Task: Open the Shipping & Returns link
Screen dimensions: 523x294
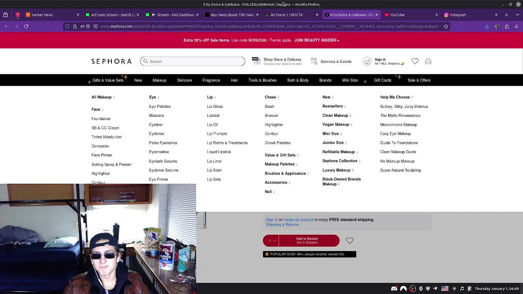Action: pos(282,225)
